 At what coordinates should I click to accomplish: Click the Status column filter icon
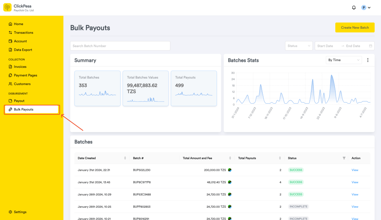coord(344,158)
